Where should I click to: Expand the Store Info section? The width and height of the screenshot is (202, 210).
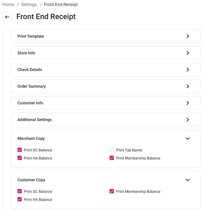click(x=187, y=53)
